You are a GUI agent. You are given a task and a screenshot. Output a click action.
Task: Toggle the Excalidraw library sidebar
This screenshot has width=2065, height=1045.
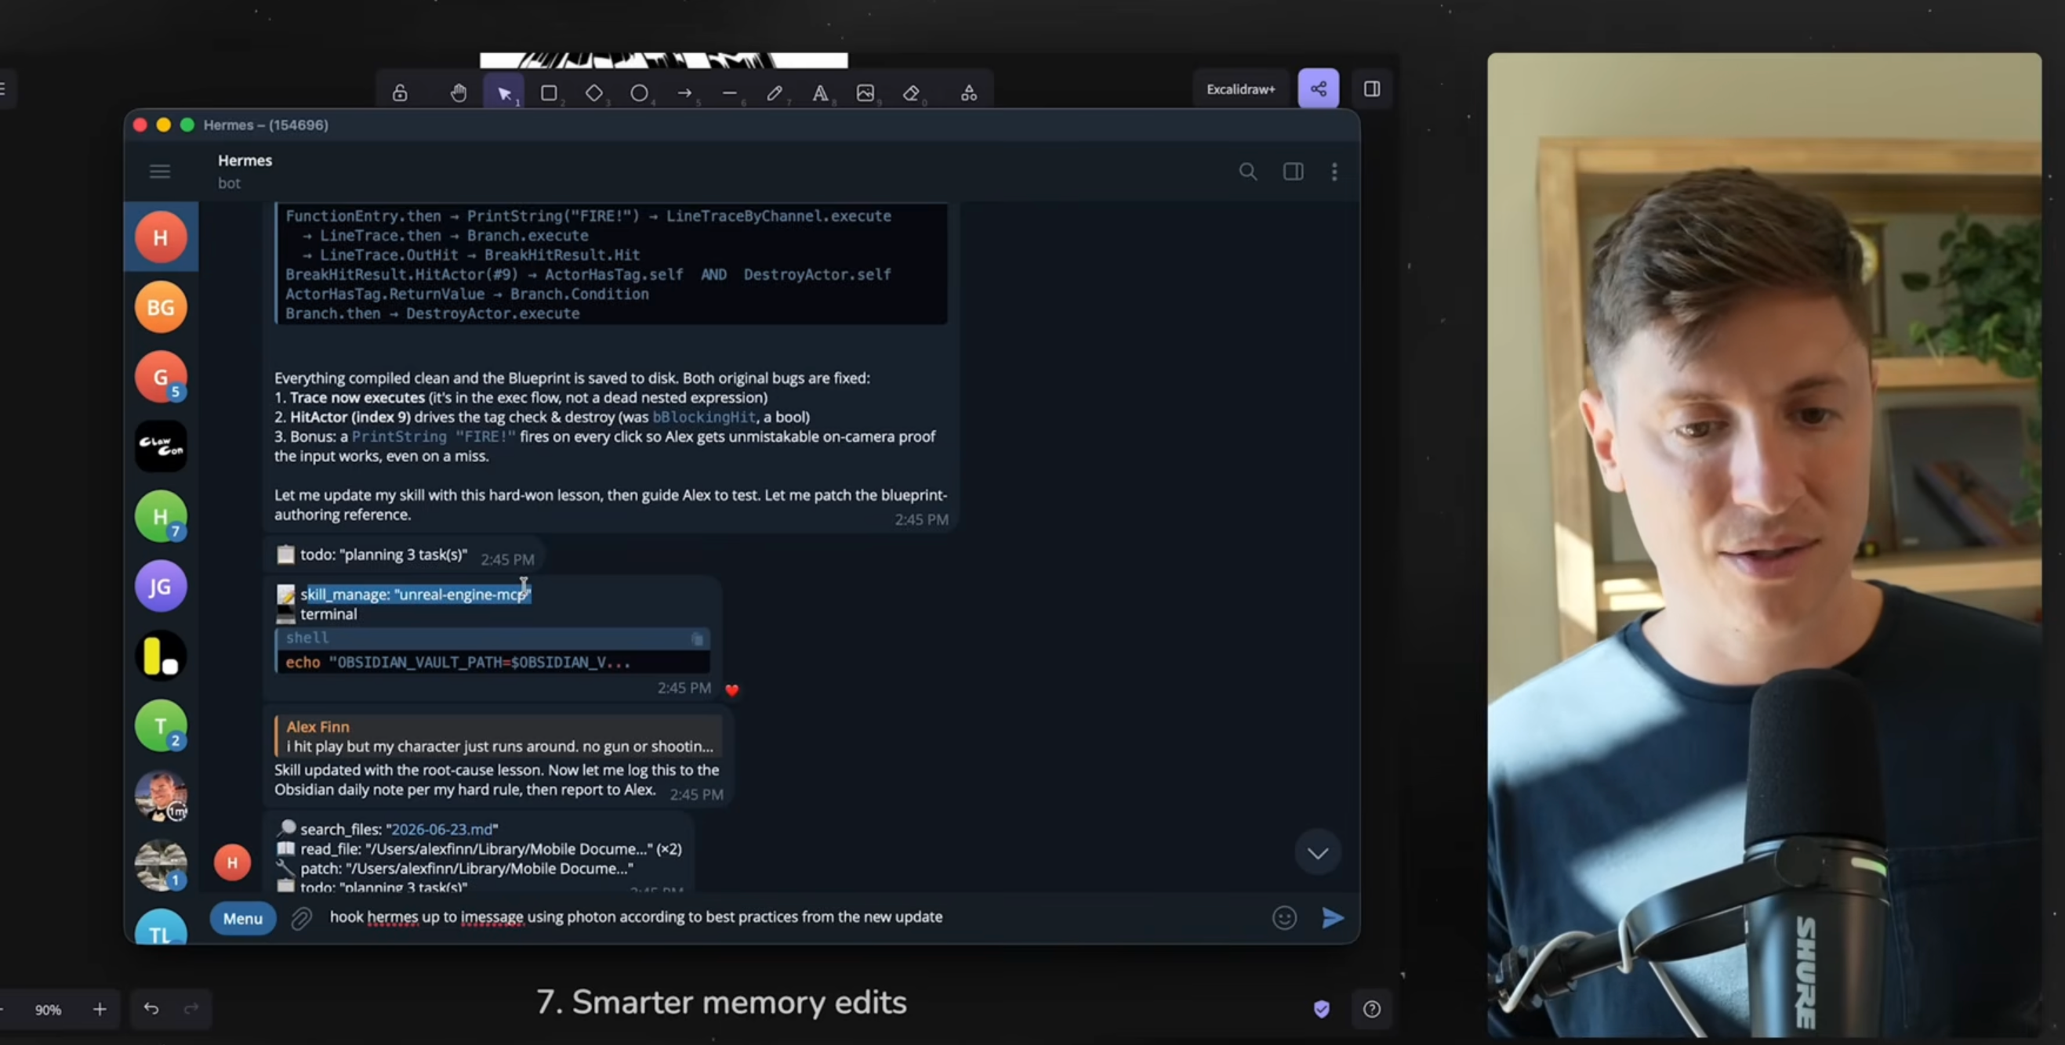point(1373,89)
